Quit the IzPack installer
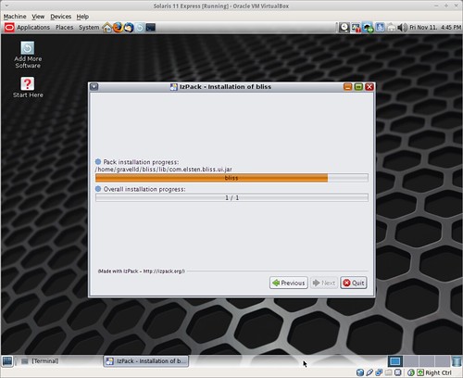Image resolution: width=463 pixels, height=378 pixels. (x=354, y=283)
